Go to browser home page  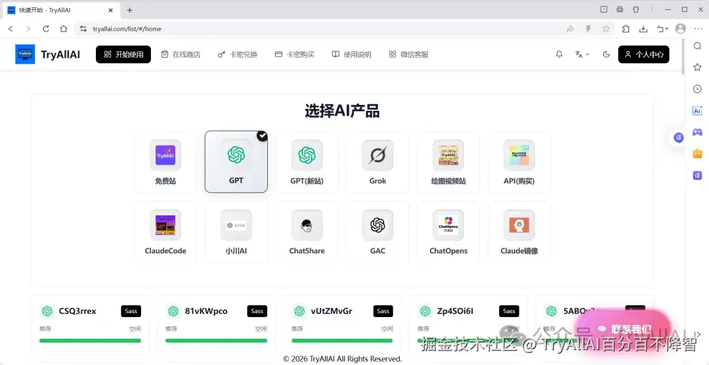coord(63,28)
